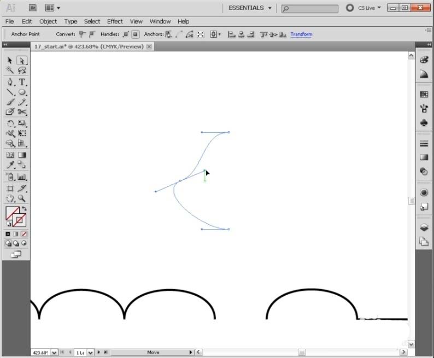The width and height of the screenshot is (434, 358).
Task: Click the Transform link
Action: pos(301,34)
